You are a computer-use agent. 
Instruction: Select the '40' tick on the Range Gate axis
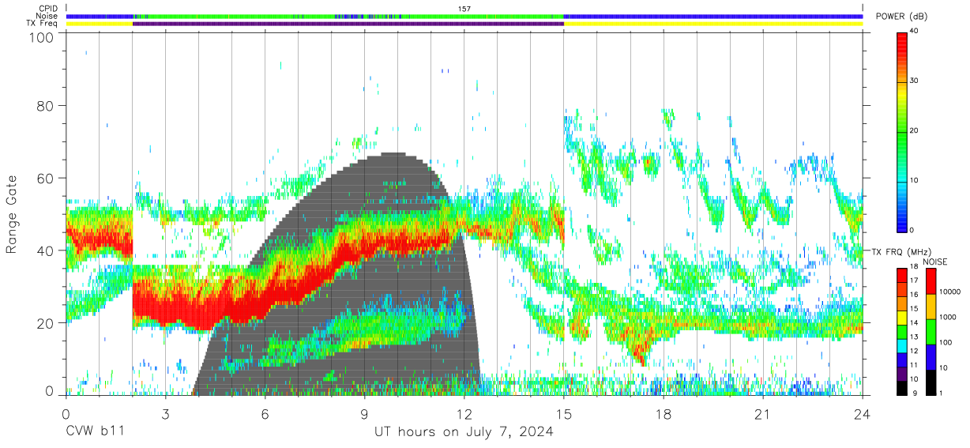[47, 250]
